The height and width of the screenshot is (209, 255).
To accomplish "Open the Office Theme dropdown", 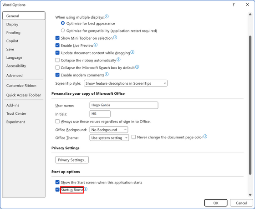I will pos(109,138).
